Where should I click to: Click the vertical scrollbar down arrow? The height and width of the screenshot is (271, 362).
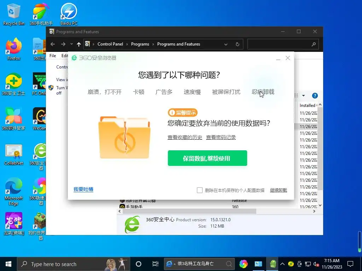[320, 205]
